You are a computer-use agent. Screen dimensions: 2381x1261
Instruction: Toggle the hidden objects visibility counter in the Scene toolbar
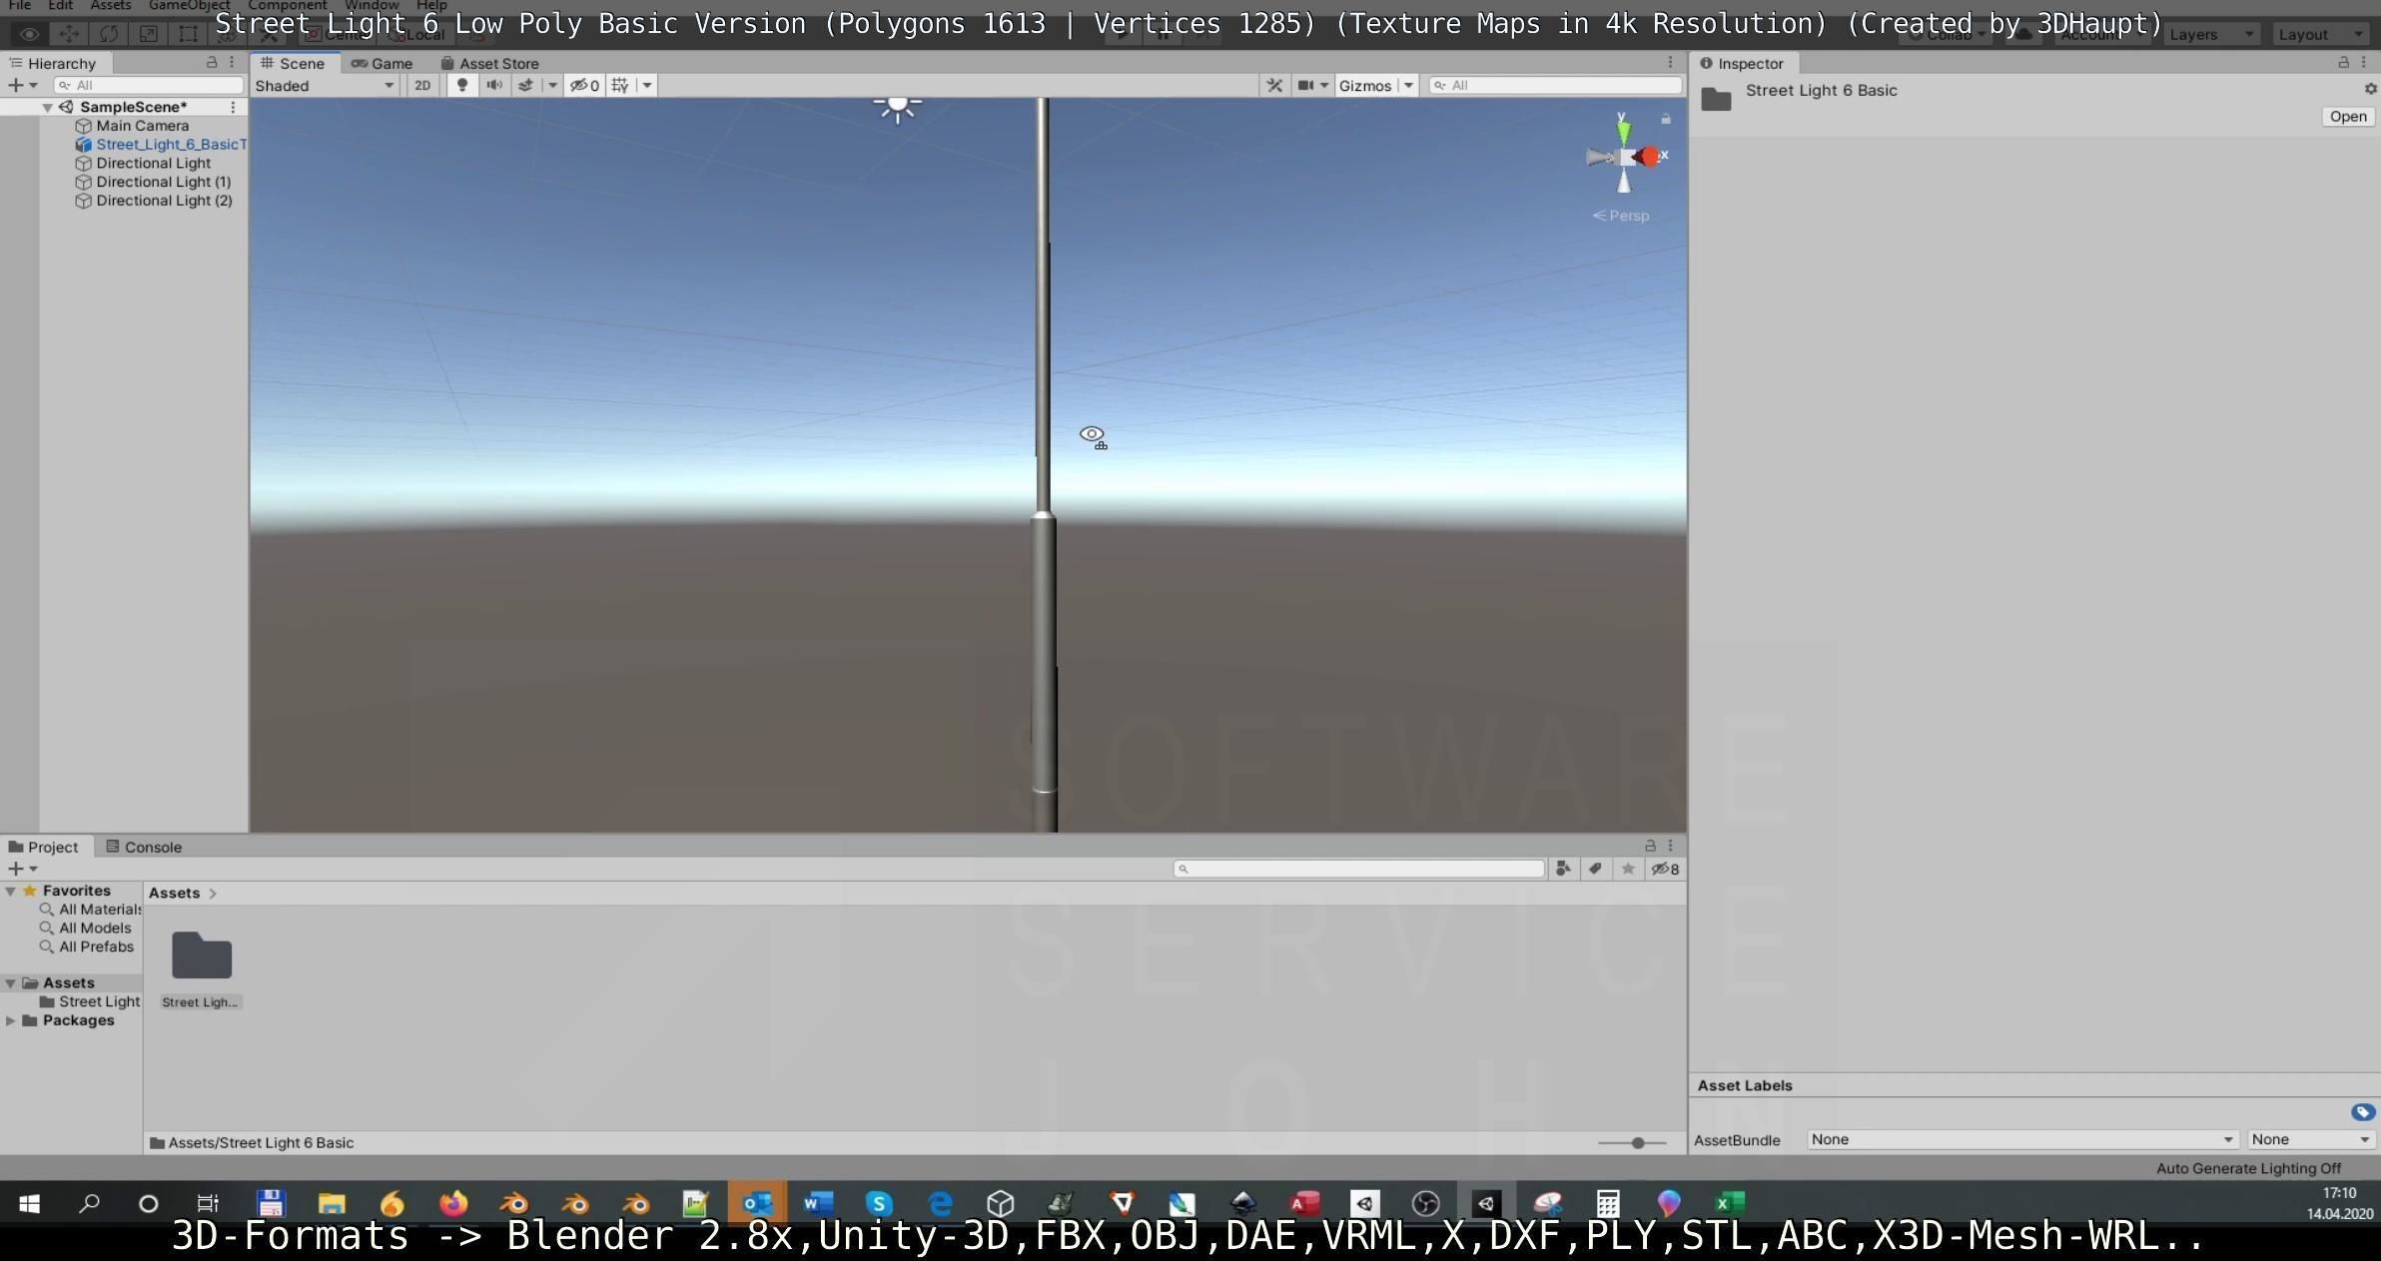tap(584, 86)
